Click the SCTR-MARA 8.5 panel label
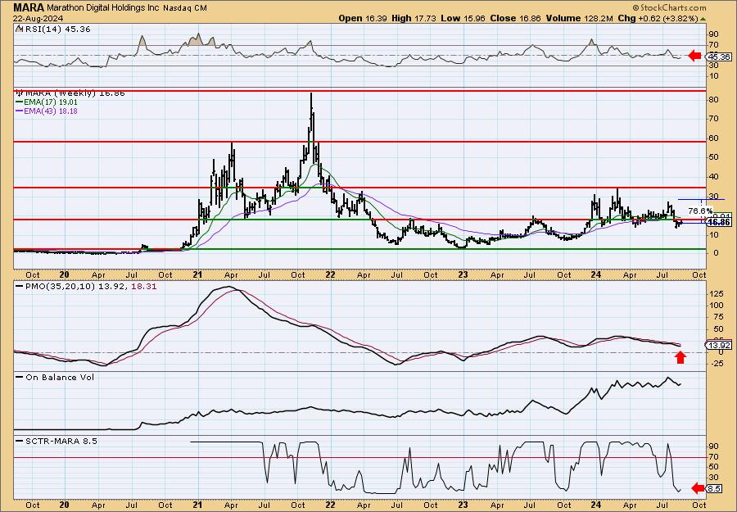The height and width of the screenshot is (512, 737). [61, 441]
